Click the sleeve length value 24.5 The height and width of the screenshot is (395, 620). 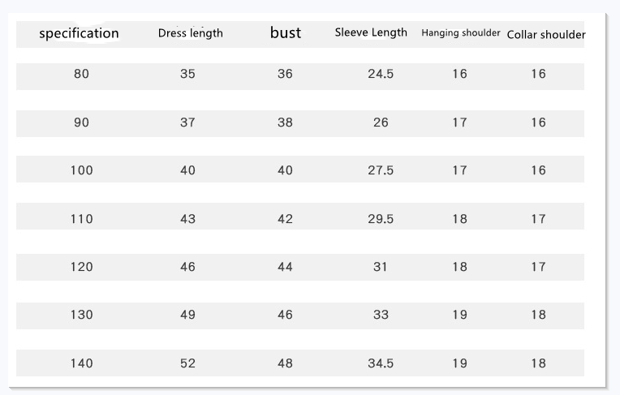tap(381, 74)
